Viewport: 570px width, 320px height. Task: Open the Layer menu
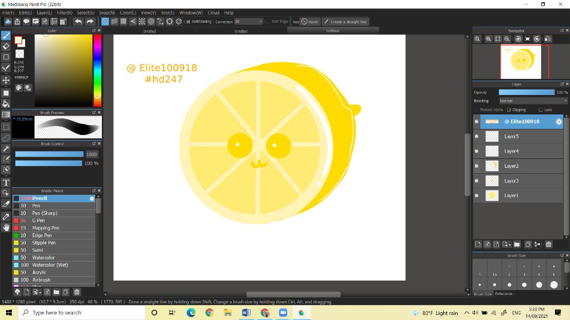tap(45, 13)
